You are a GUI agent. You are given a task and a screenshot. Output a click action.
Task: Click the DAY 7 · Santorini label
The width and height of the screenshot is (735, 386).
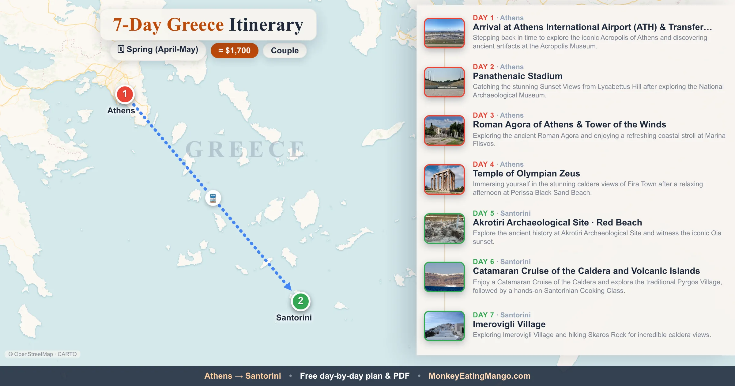click(502, 315)
